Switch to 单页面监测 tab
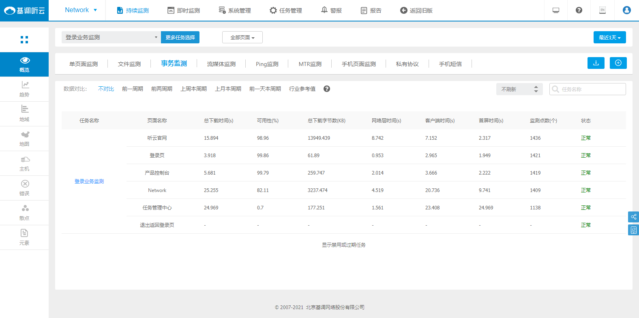 tap(84, 64)
